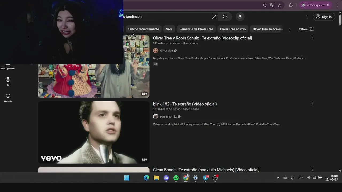Open more options for the Oliver Tree video
Viewport: 342px width, 192px height.
click(312, 38)
